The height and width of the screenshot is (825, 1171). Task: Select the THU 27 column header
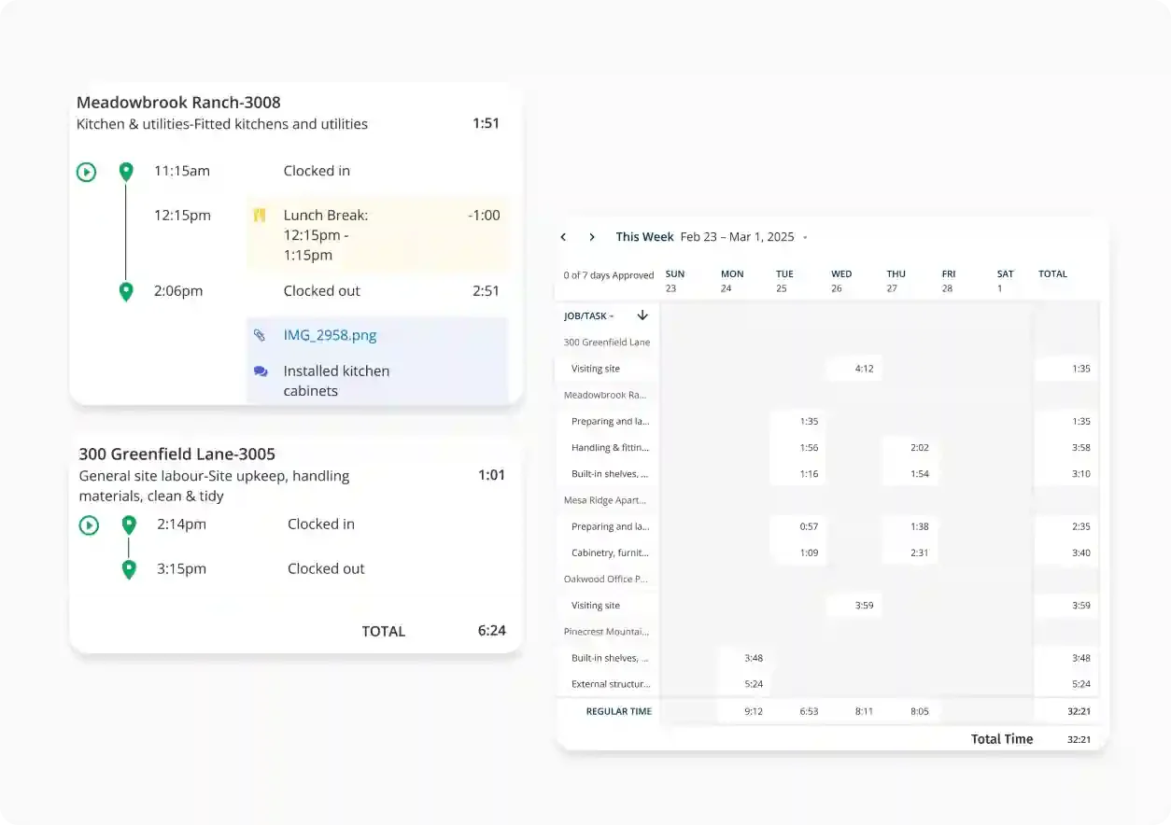pyautogui.click(x=896, y=281)
